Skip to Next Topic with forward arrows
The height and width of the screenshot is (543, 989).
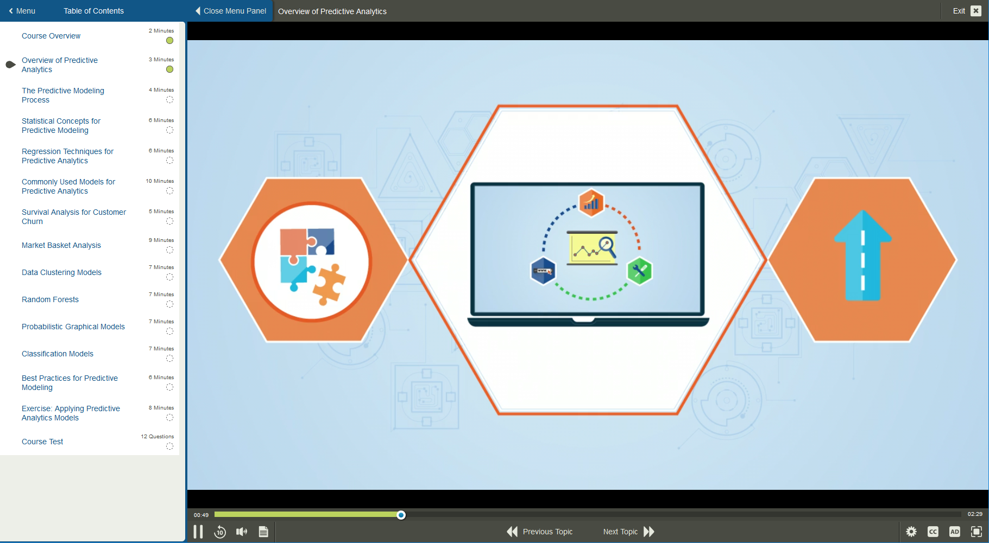click(627, 532)
